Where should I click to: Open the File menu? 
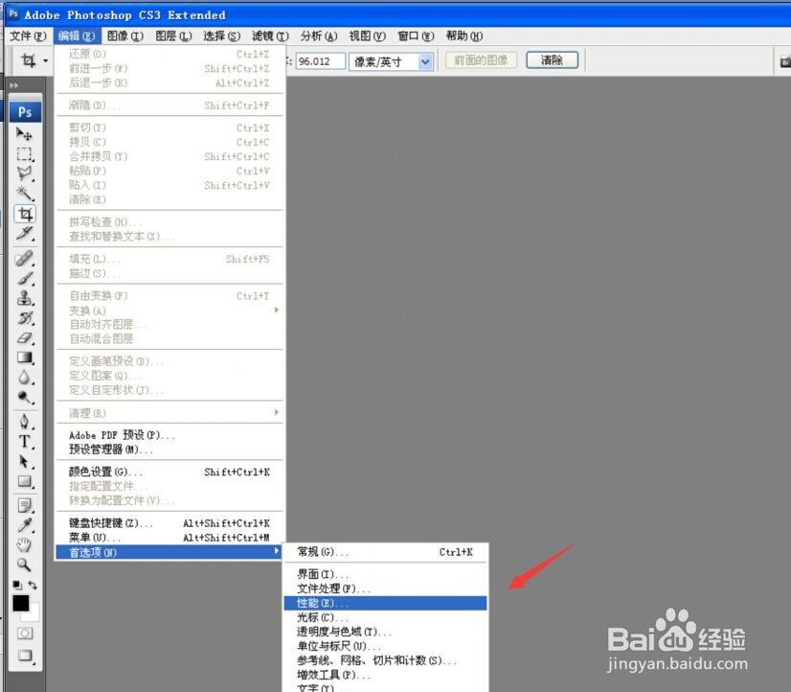click(28, 35)
